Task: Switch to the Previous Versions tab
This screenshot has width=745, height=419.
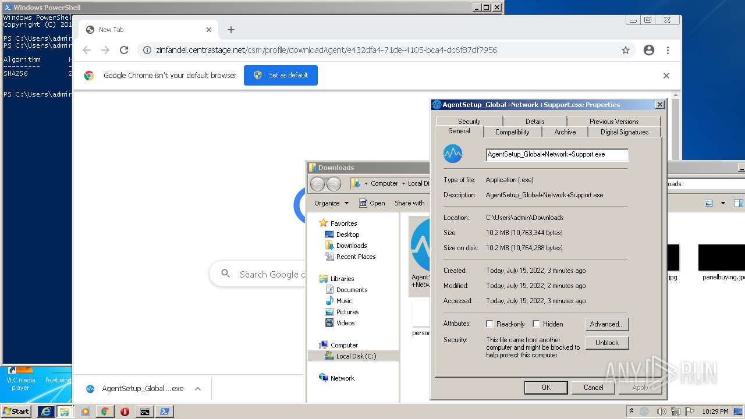Action: 614,121
